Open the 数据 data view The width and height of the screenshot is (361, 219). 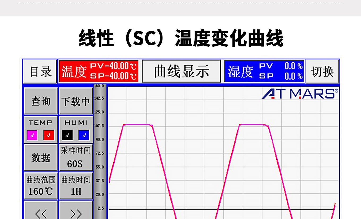(41, 157)
